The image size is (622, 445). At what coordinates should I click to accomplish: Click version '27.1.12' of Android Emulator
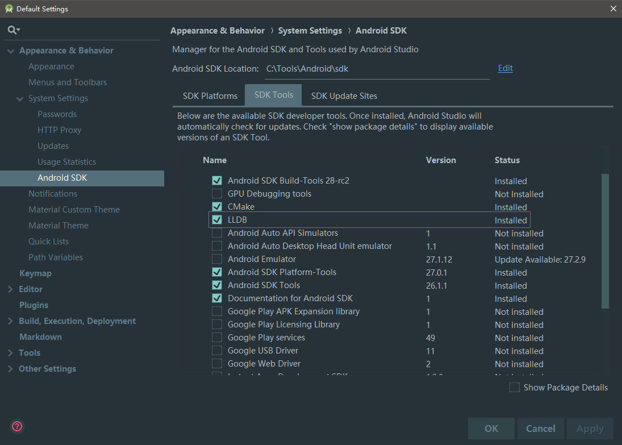439,260
